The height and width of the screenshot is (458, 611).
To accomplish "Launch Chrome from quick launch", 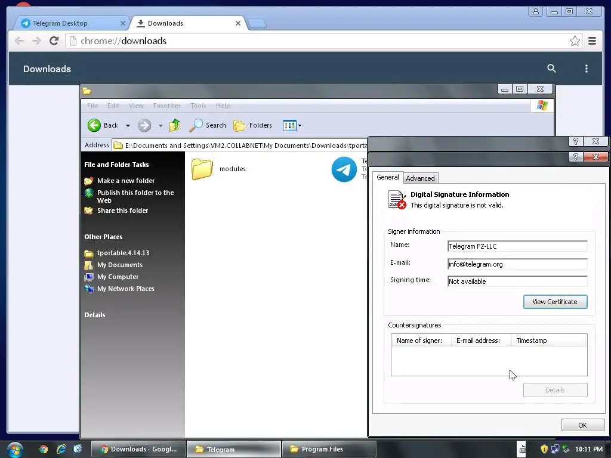I will click(x=44, y=449).
